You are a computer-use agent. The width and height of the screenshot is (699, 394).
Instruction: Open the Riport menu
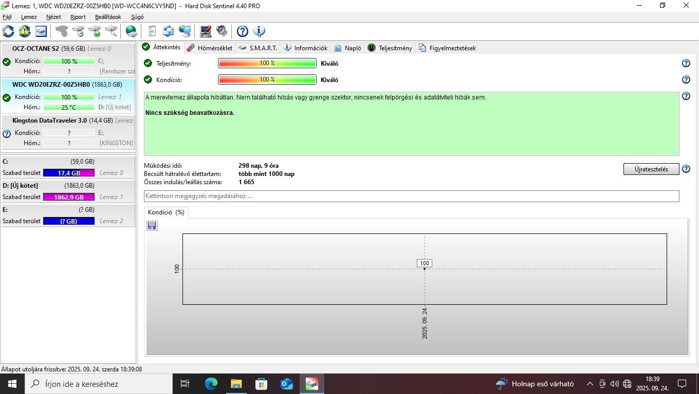pyautogui.click(x=78, y=17)
